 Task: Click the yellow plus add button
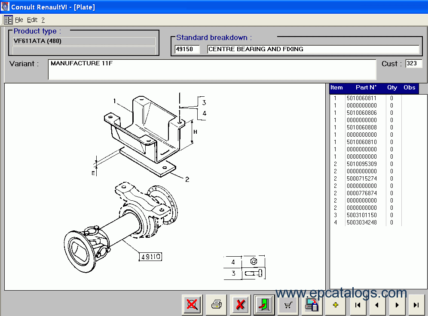coord(336,305)
